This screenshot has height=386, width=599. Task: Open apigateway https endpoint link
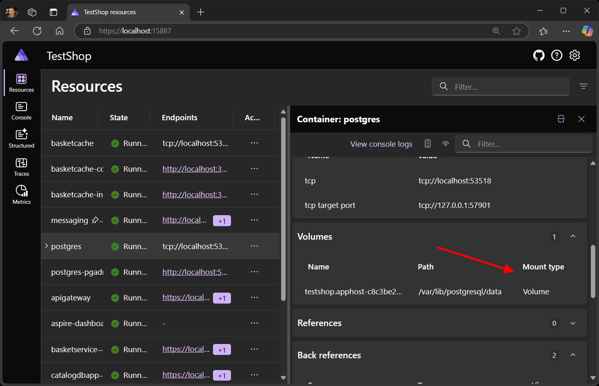pyautogui.click(x=186, y=298)
